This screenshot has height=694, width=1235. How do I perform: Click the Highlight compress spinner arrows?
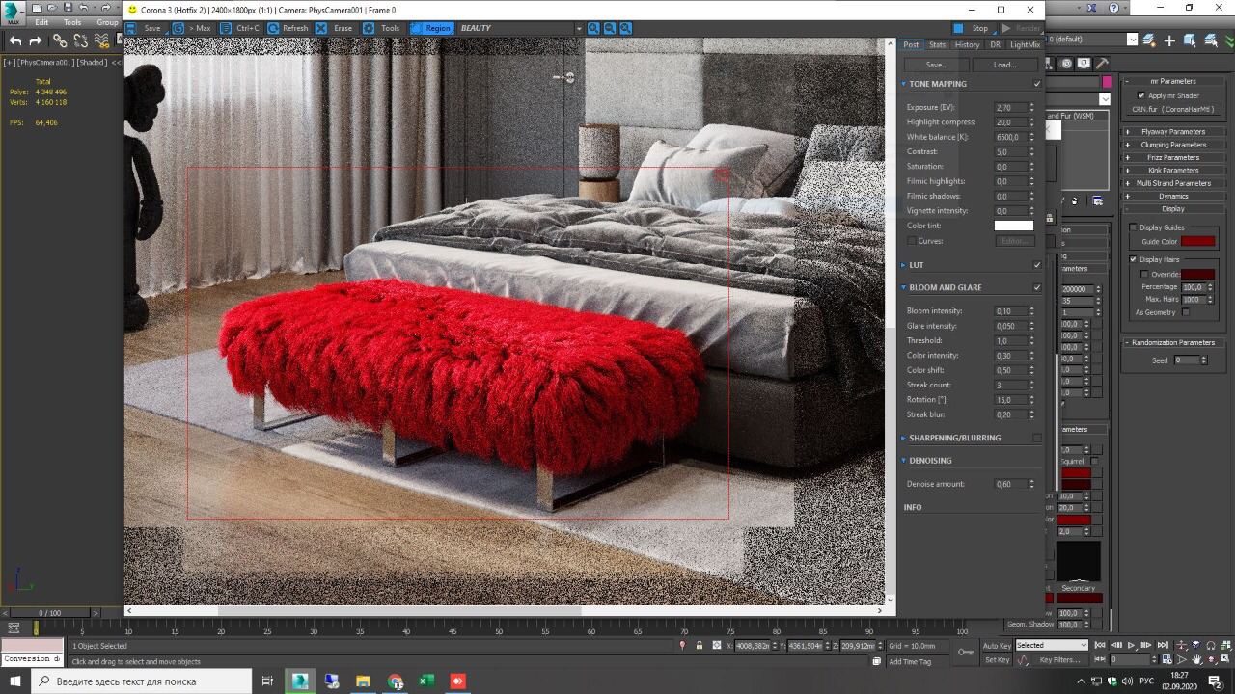(x=1031, y=122)
